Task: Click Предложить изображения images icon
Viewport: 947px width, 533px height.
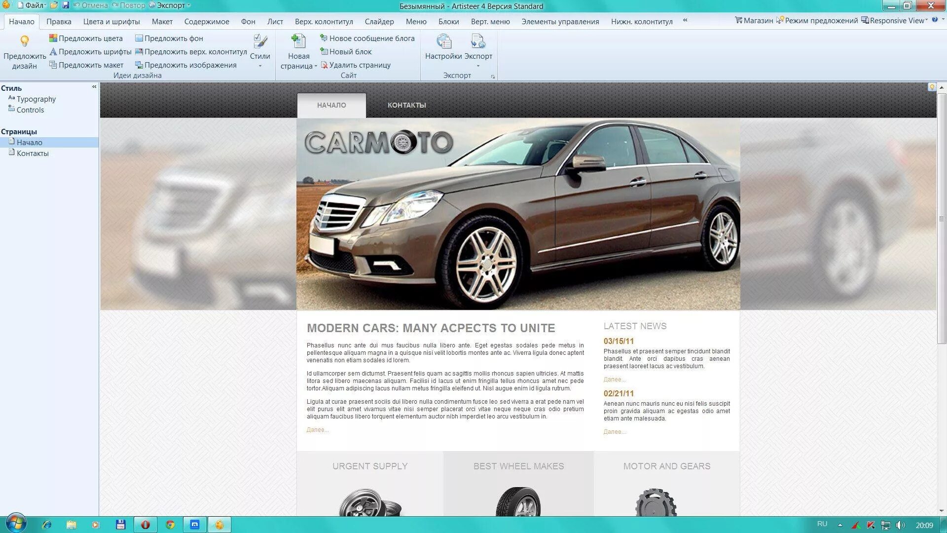Action: point(139,65)
